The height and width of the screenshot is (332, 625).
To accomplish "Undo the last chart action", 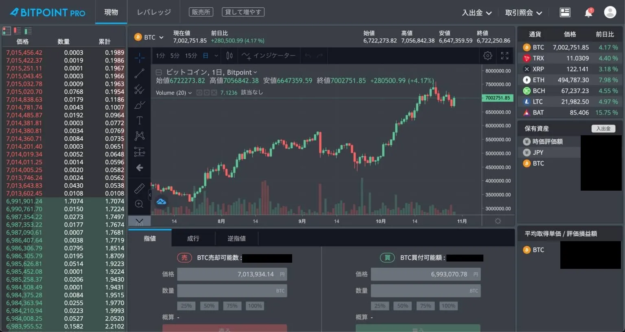I will [x=308, y=55].
